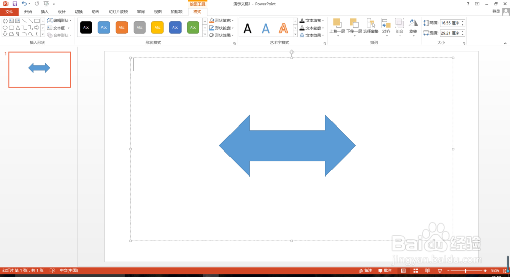Click 上移一层 bring forward button
This screenshot has width=510, height=277.
pos(337,27)
